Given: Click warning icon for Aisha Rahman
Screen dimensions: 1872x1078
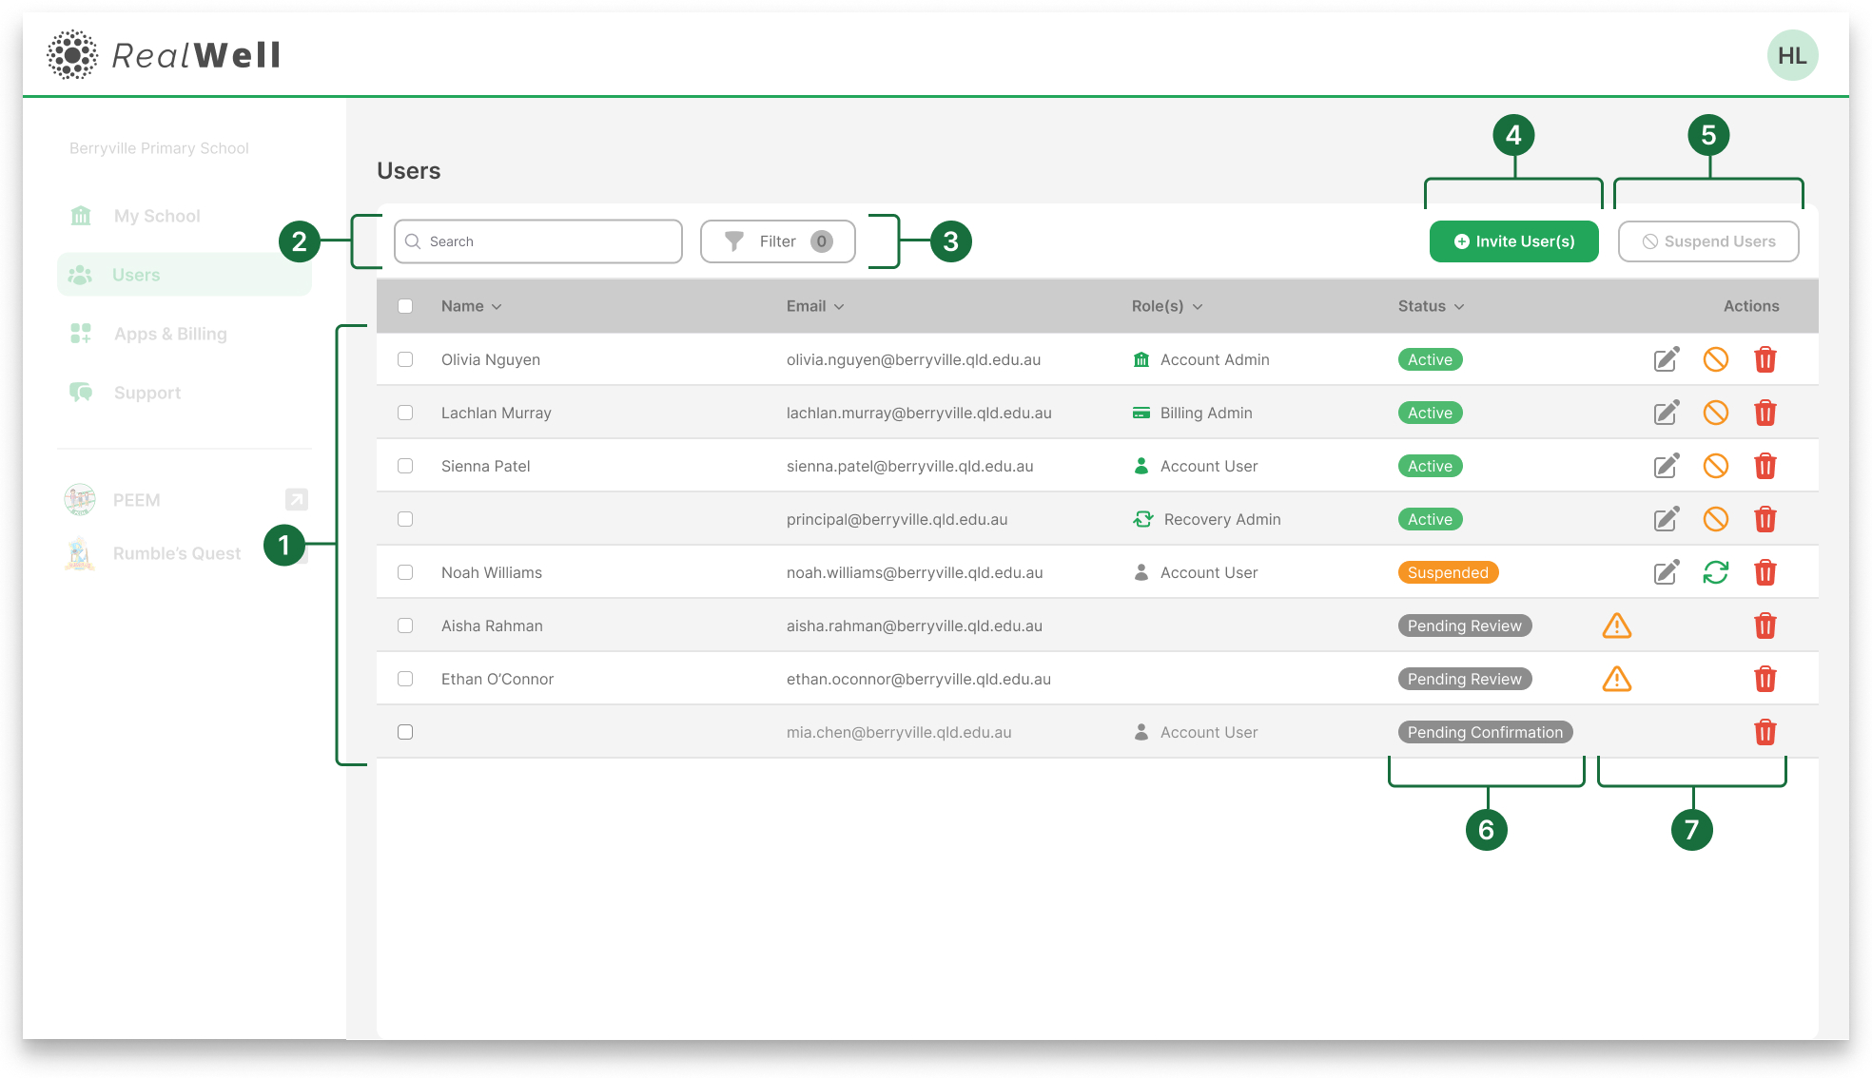Looking at the screenshot, I should [x=1616, y=626].
